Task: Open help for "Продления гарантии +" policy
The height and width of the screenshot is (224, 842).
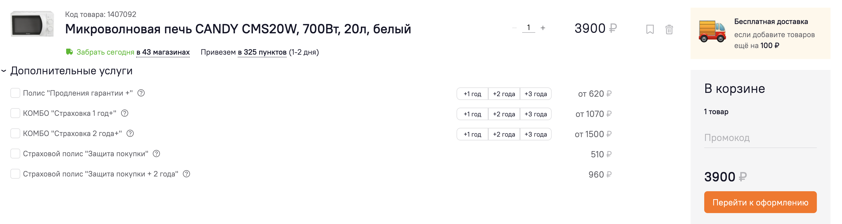Action: [141, 93]
